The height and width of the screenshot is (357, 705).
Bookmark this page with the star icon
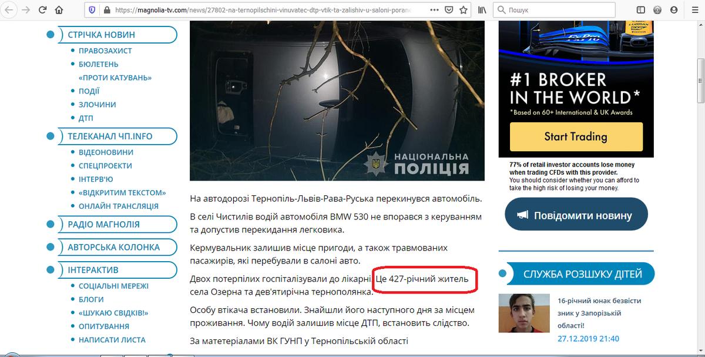click(464, 10)
